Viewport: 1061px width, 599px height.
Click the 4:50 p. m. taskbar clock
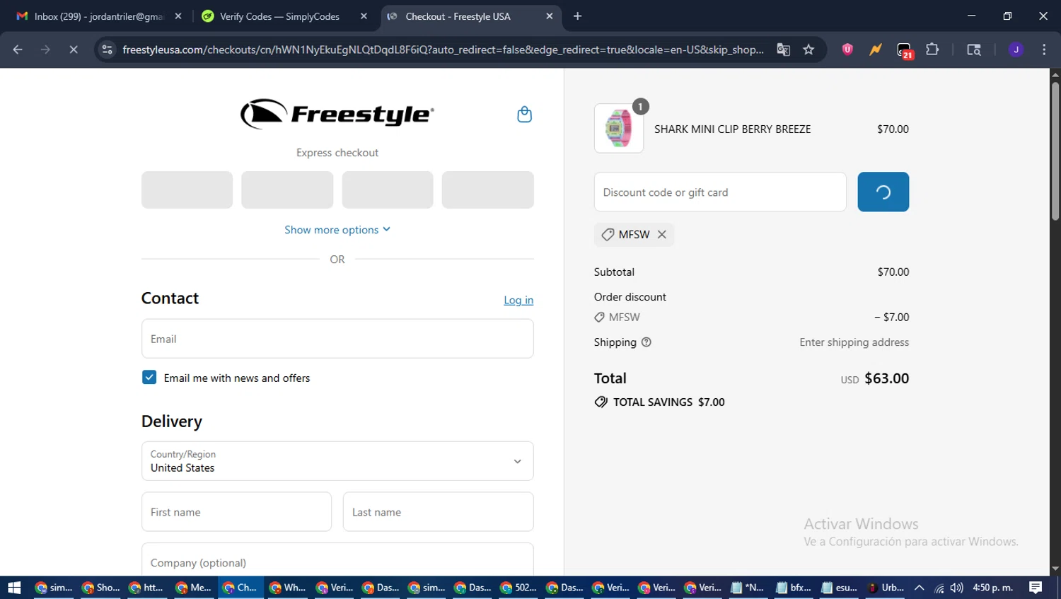tap(993, 588)
